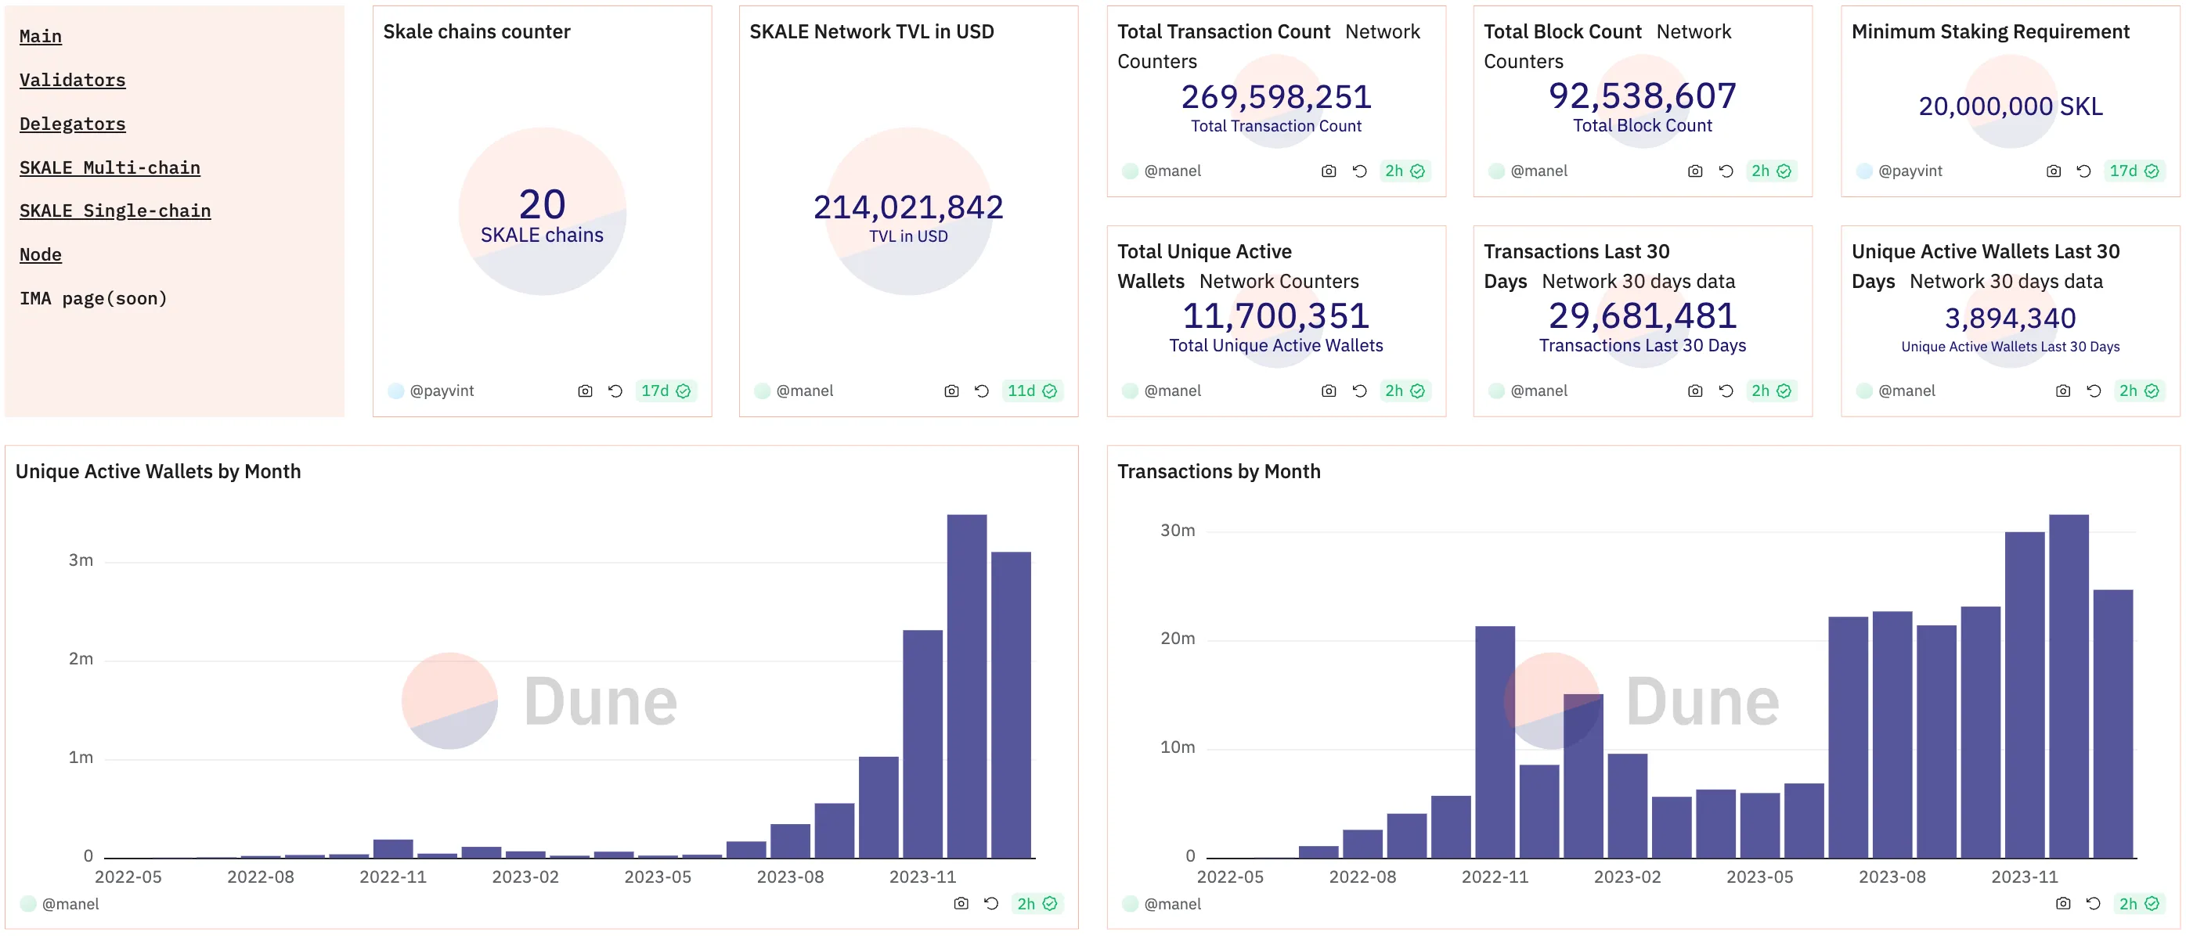Click 20,000,000 SKL staking value
This screenshot has height=936, width=2186.
click(2011, 107)
